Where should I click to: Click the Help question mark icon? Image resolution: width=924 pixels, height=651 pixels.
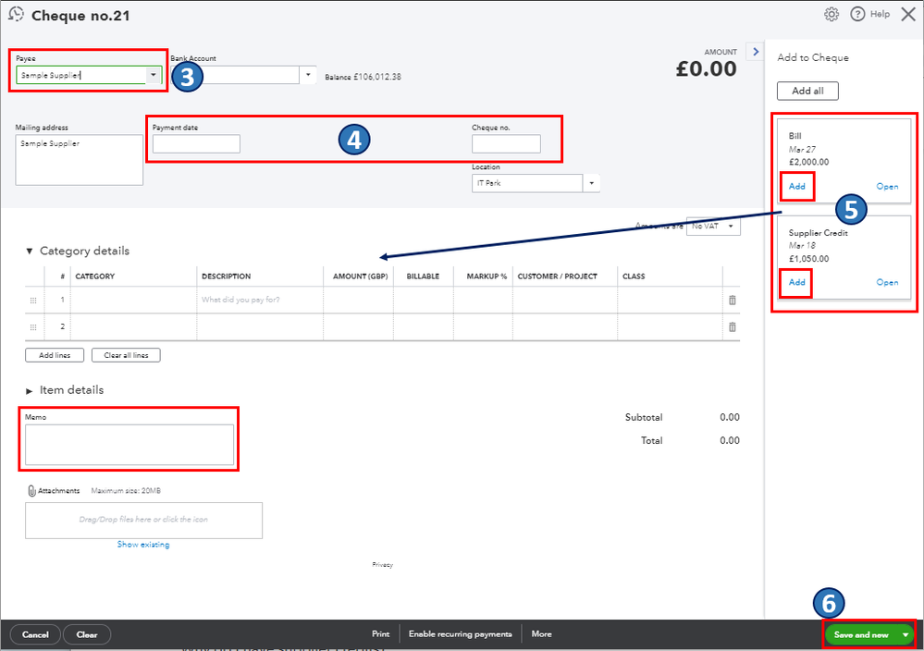(x=857, y=14)
